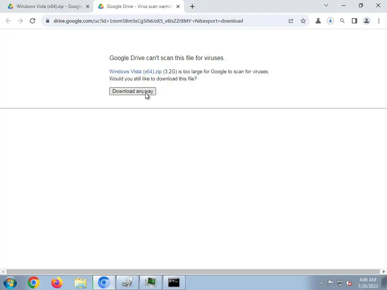Click the horizontal scrollbar track

(193, 272)
